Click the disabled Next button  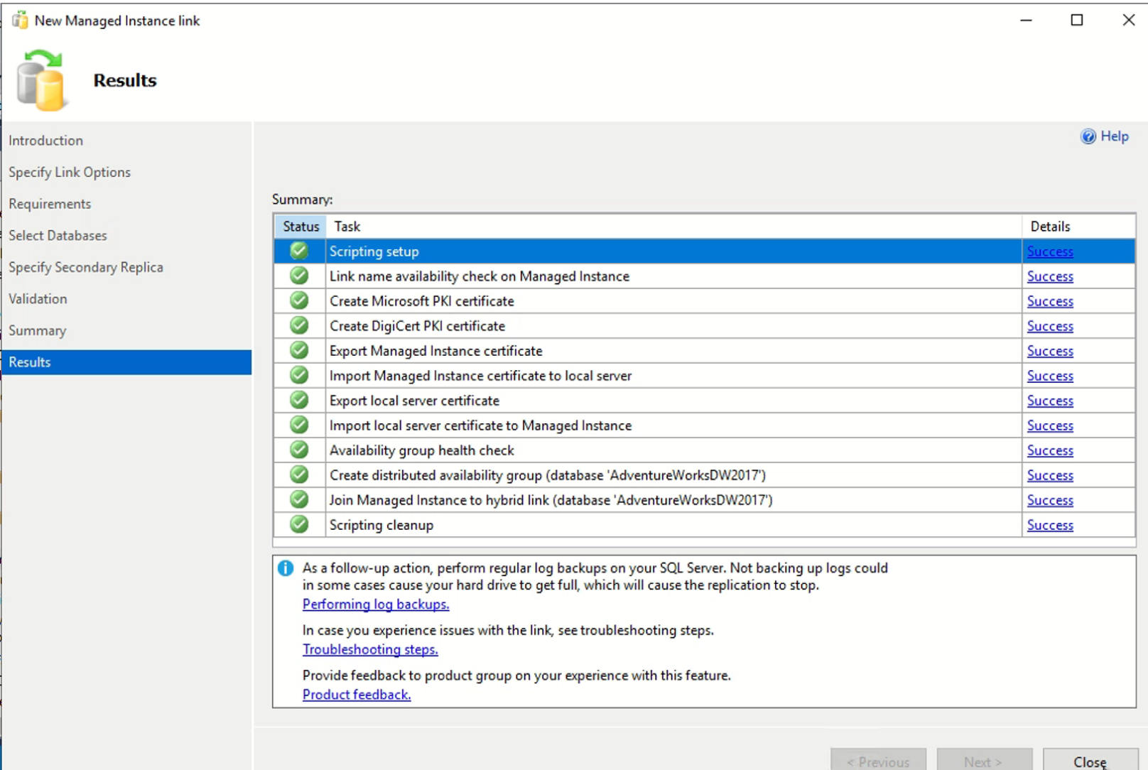coord(984,760)
